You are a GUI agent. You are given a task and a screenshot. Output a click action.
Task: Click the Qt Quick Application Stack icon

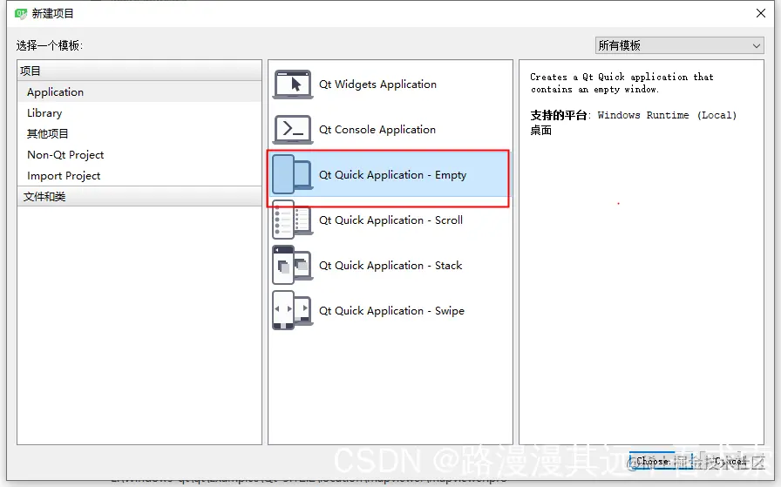click(293, 265)
